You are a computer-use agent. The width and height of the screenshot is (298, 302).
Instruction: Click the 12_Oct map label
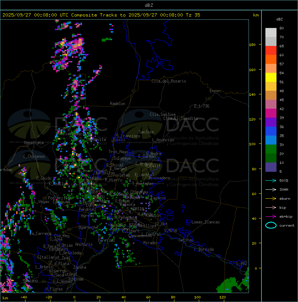tap(161, 224)
